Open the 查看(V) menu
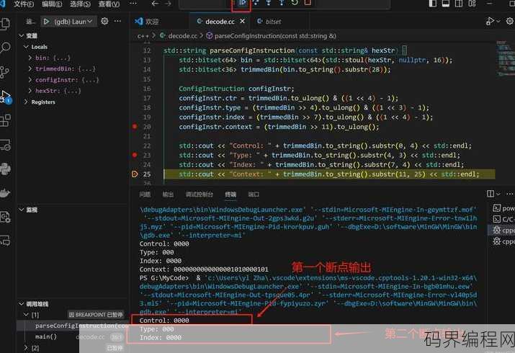Screen dimensions: 515x353 109,4
